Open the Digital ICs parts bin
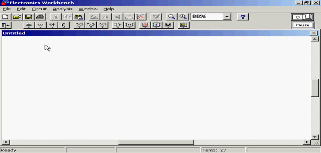 (102, 25)
